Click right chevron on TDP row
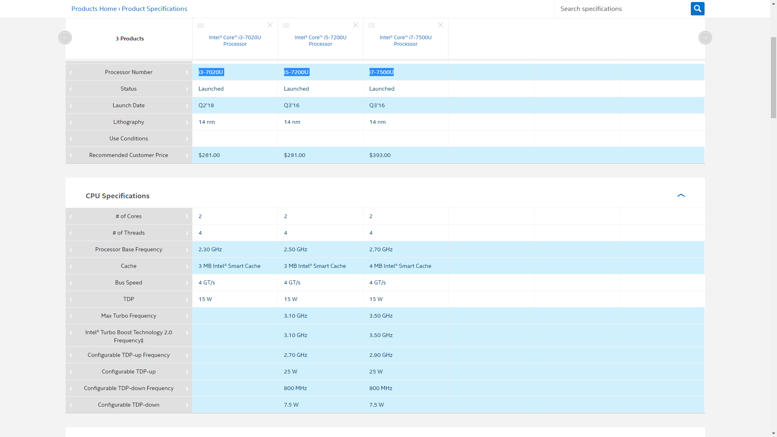777x437 pixels. (x=187, y=299)
